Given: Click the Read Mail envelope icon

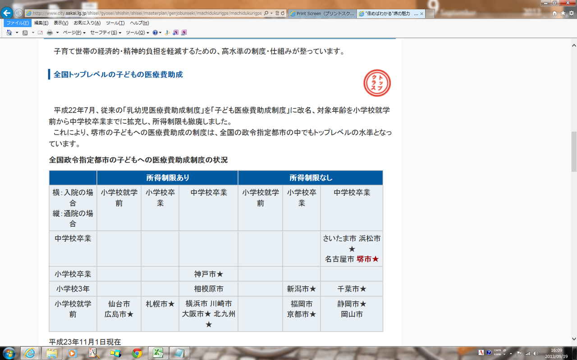Looking at the screenshot, I should [40, 32].
